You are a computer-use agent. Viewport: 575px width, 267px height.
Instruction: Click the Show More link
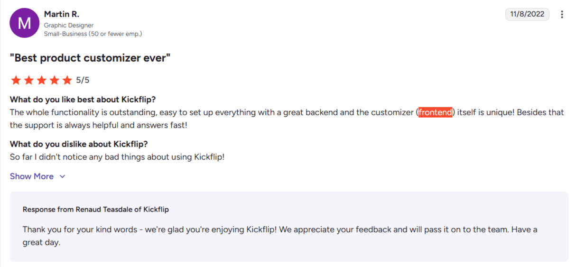coord(32,176)
